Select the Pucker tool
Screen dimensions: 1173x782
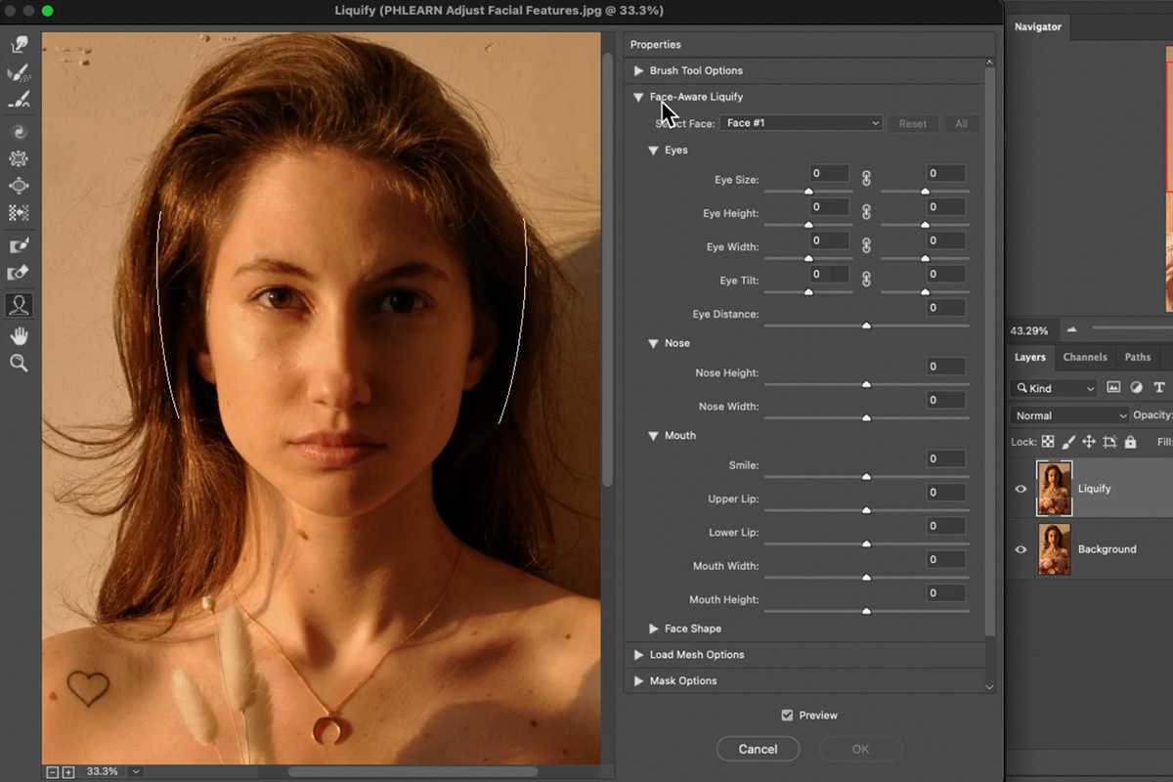pyautogui.click(x=20, y=158)
